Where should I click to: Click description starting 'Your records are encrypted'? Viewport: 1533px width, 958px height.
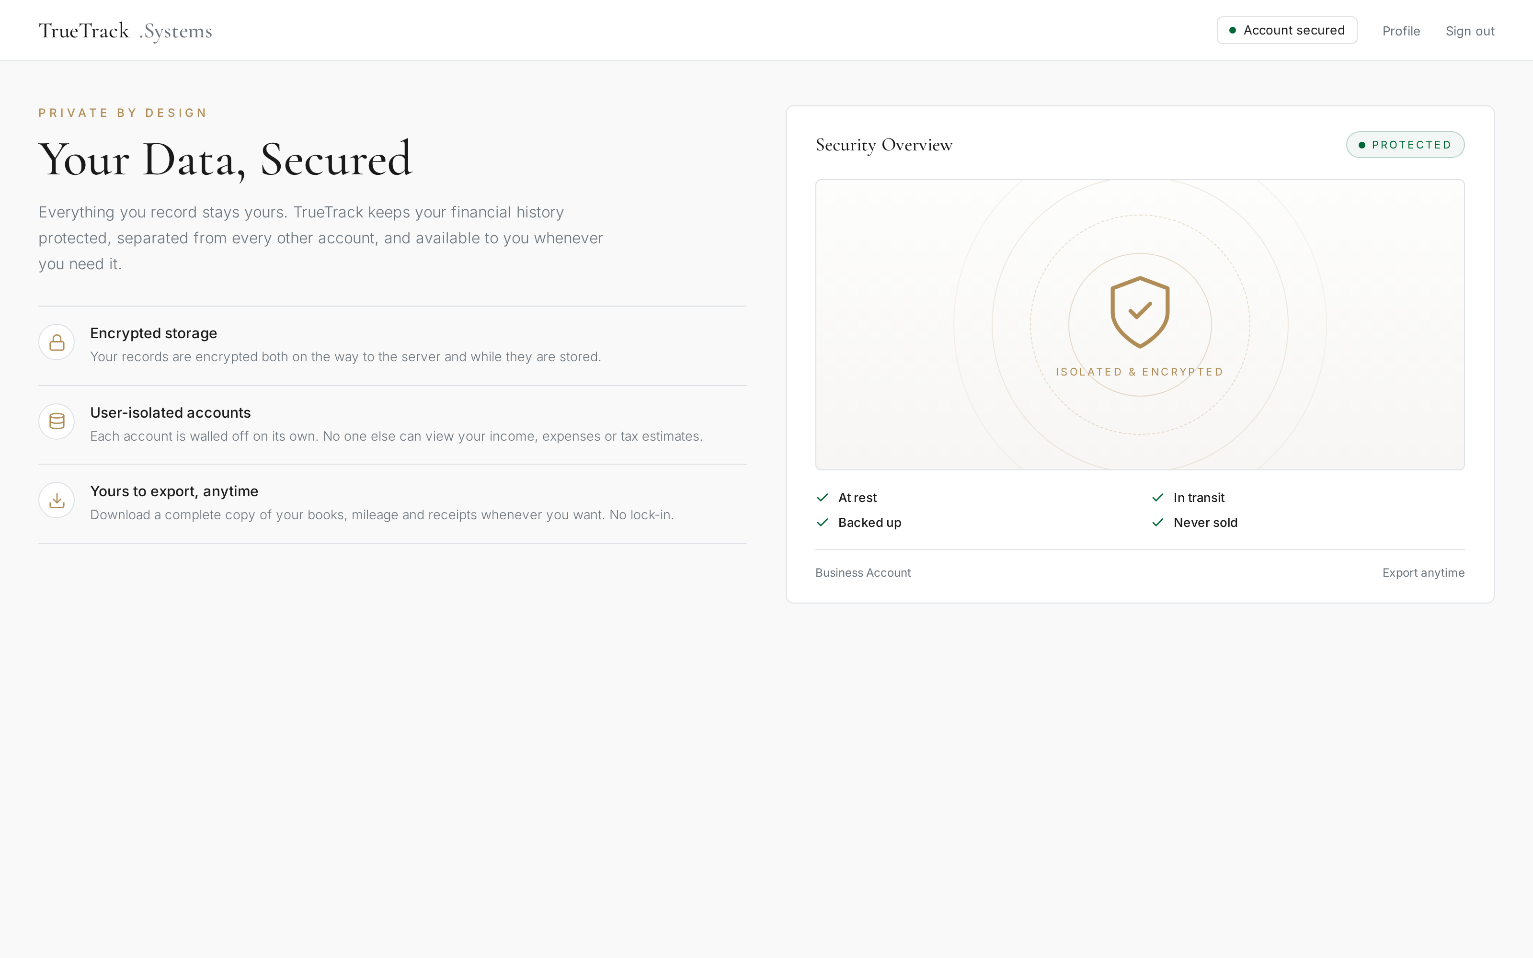(345, 357)
